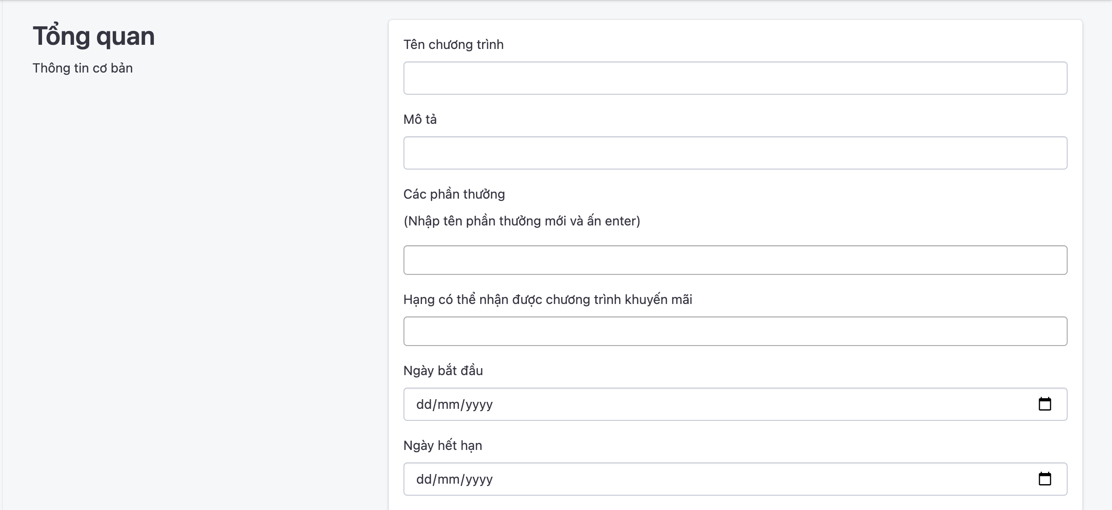Image resolution: width=1112 pixels, height=510 pixels.
Task: Click the Mô tả label
Action: 420,119
